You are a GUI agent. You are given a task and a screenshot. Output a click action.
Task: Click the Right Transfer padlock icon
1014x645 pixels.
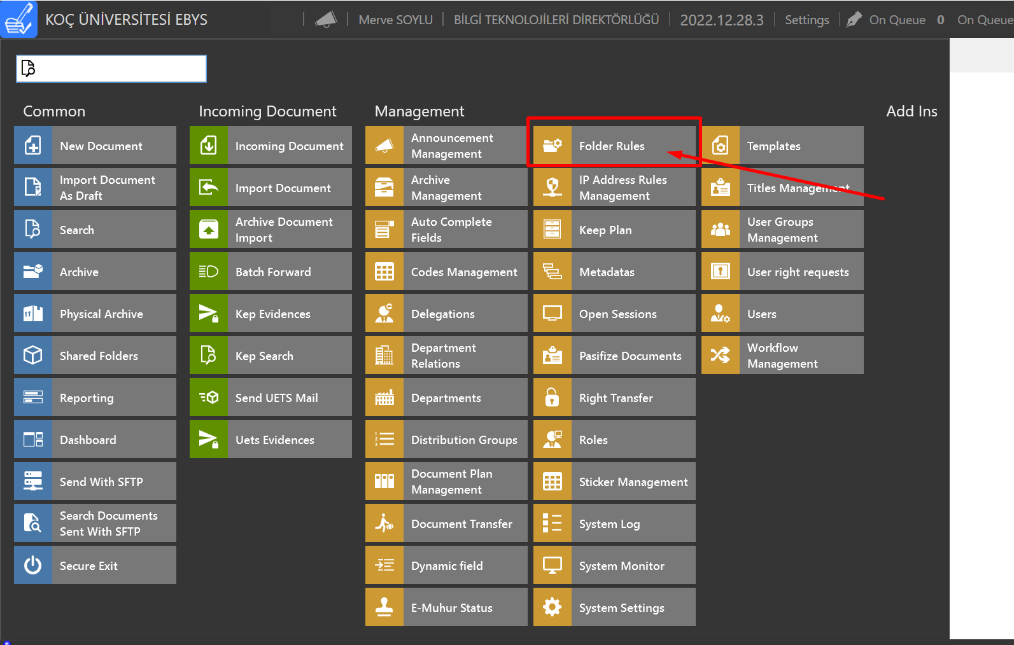click(552, 398)
